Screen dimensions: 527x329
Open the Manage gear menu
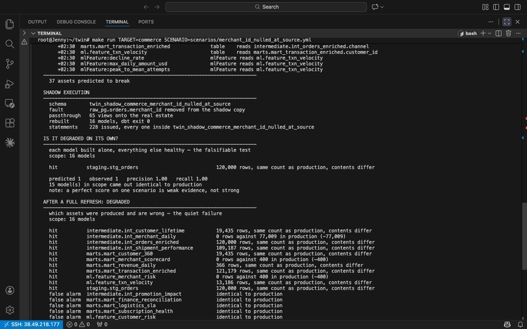pyautogui.click(x=9, y=310)
